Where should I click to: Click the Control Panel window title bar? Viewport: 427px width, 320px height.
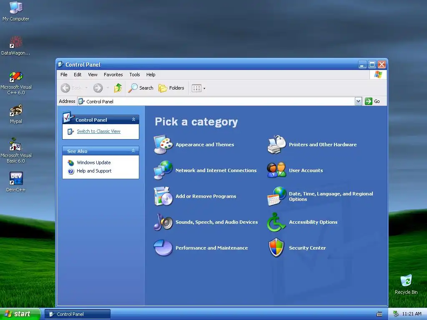click(x=207, y=65)
